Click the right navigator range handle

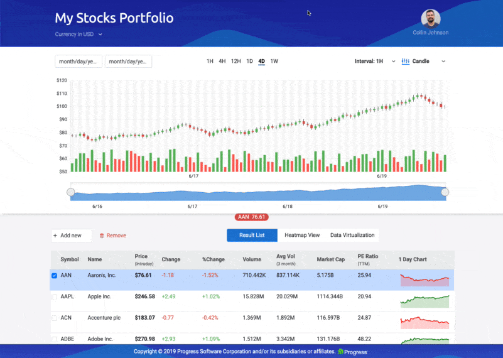tap(445, 192)
